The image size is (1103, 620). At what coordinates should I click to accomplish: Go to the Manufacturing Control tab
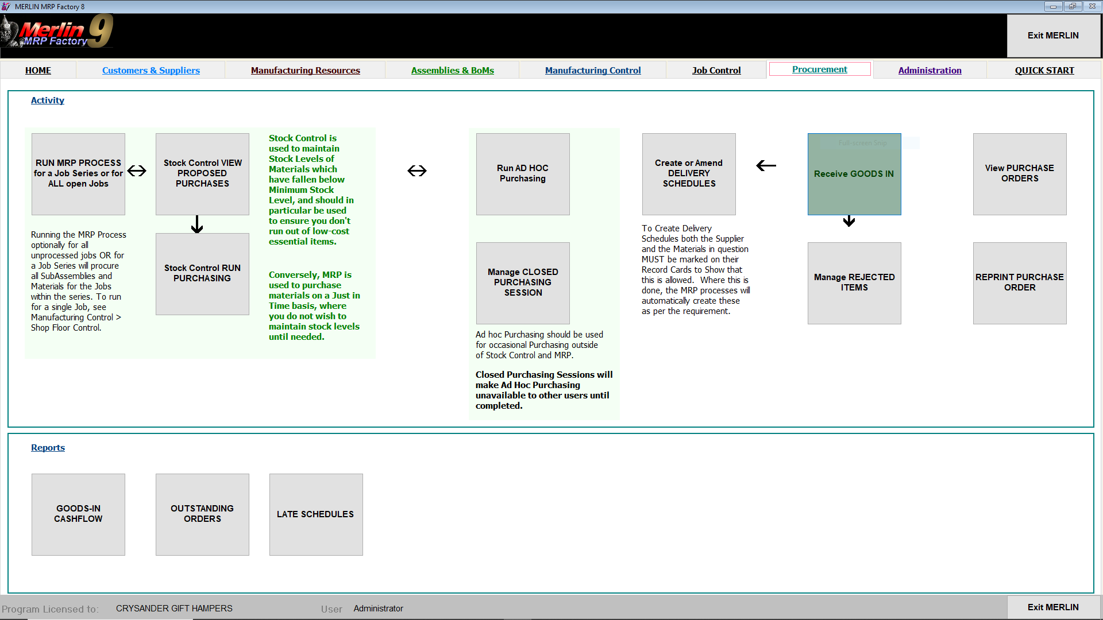[x=593, y=70]
